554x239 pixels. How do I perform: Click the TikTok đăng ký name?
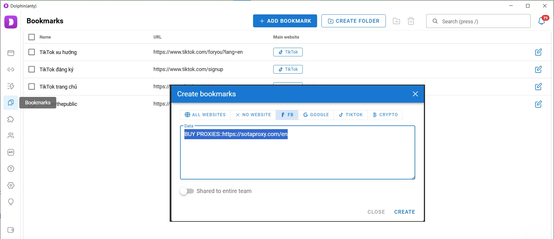click(x=57, y=70)
